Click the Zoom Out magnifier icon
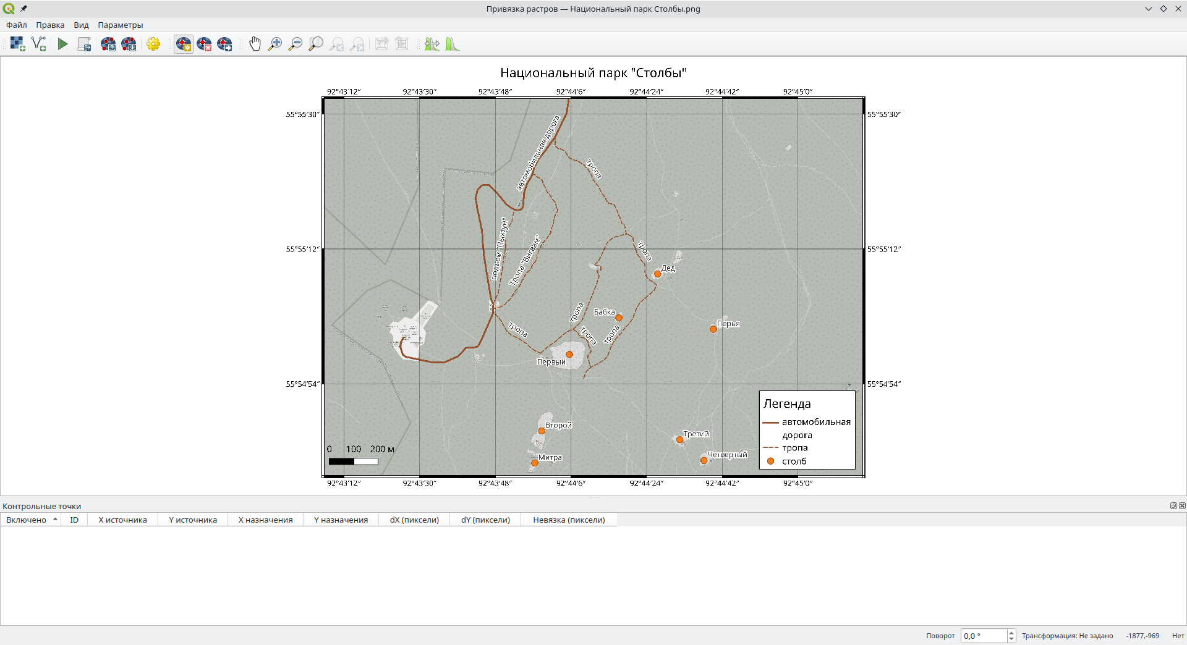Screen dimensions: 1187x645 [x=296, y=44]
